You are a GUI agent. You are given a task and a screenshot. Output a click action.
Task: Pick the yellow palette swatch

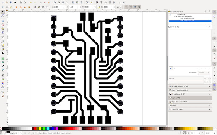tap(40, 129)
